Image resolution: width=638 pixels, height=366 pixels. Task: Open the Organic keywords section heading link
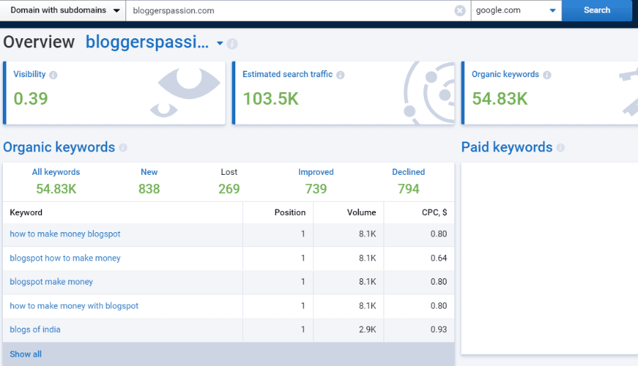(59, 147)
